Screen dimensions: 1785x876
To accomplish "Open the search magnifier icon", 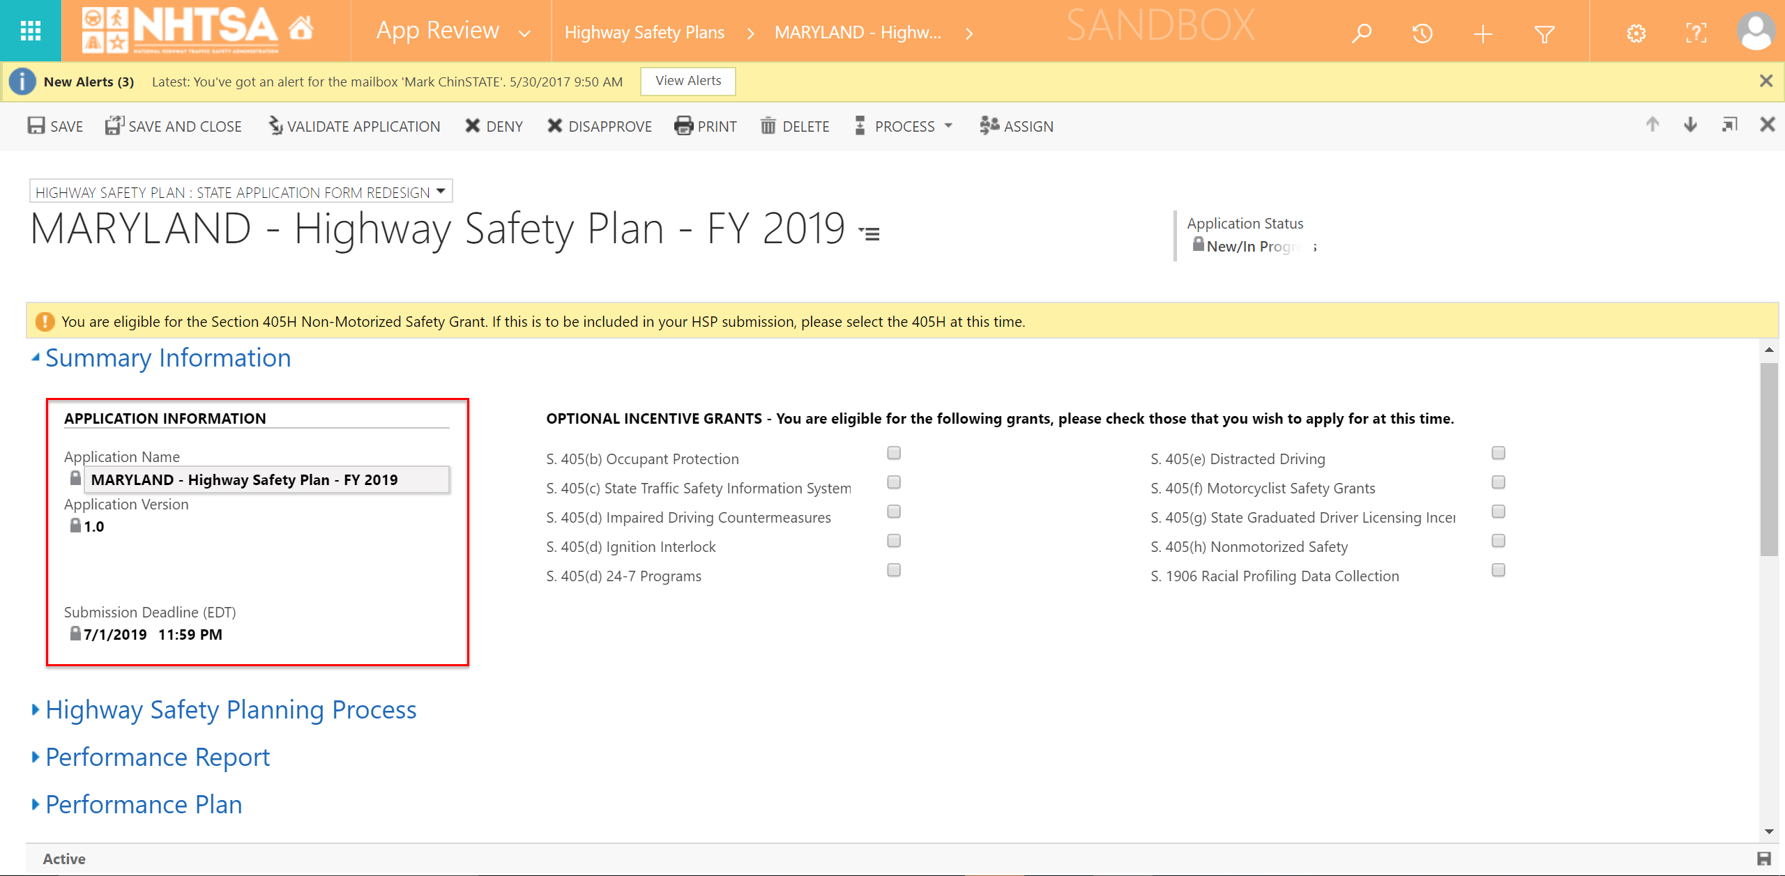I will (1361, 33).
